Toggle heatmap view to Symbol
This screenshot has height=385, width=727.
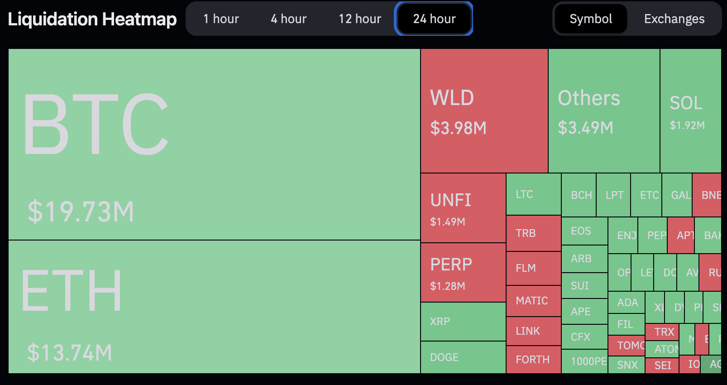(x=591, y=19)
